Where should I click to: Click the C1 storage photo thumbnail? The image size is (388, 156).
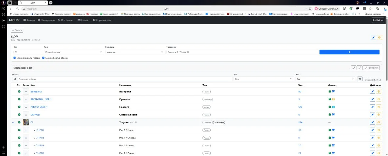26,122
